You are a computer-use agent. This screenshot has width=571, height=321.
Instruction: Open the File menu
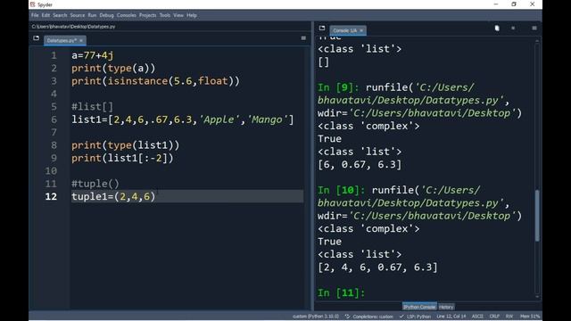[35, 15]
